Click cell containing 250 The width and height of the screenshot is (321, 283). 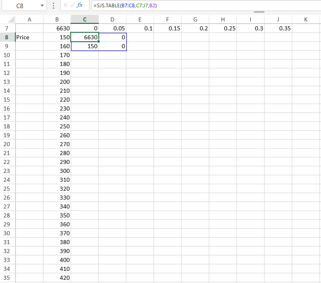(57, 126)
